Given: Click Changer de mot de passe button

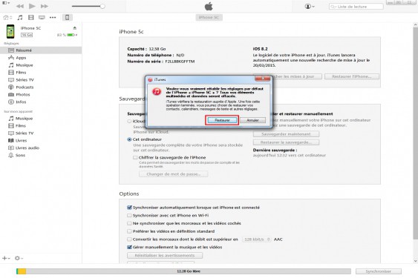Looking at the screenshot, I should click(173, 174).
